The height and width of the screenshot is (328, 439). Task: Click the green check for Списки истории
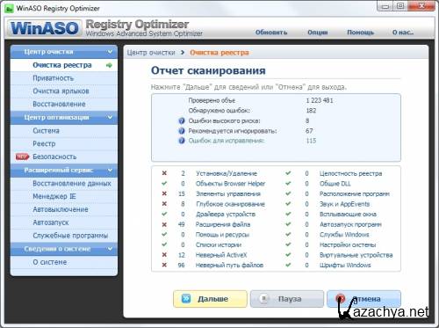point(164,244)
